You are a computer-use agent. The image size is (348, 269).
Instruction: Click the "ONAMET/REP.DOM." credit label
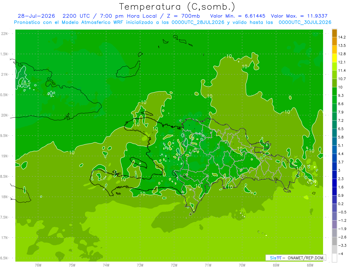[306, 258]
